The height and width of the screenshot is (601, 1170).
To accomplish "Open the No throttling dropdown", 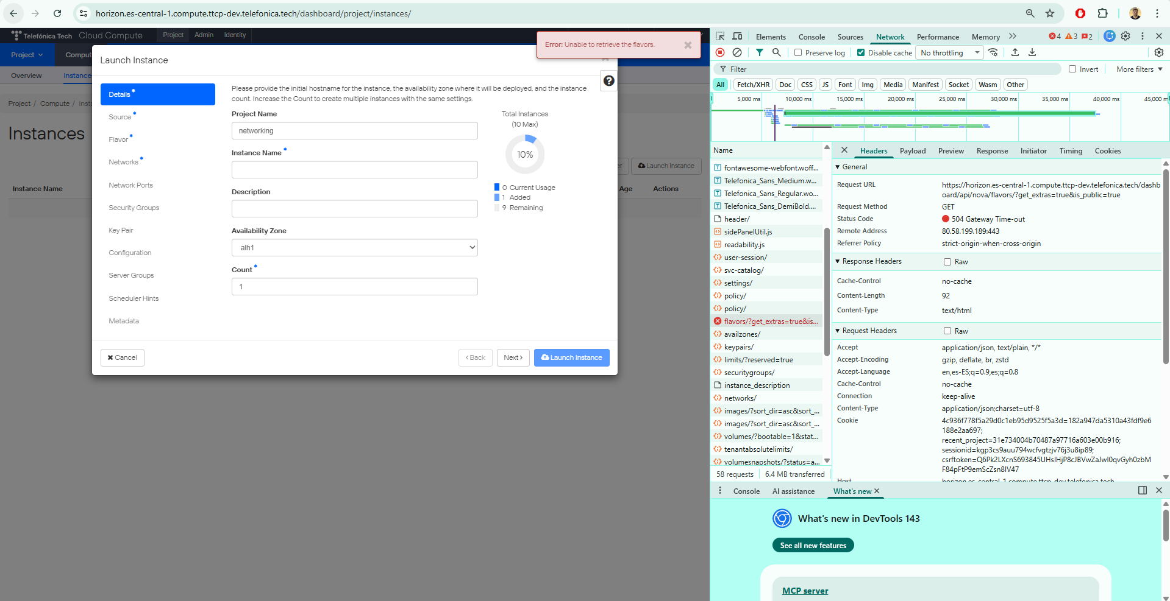I will tap(950, 53).
